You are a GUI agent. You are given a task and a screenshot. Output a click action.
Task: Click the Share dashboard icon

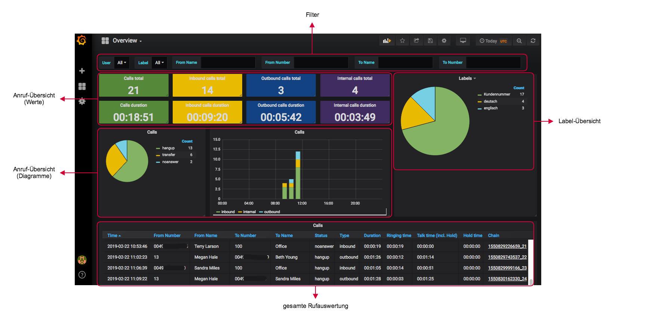pos(416,41)
